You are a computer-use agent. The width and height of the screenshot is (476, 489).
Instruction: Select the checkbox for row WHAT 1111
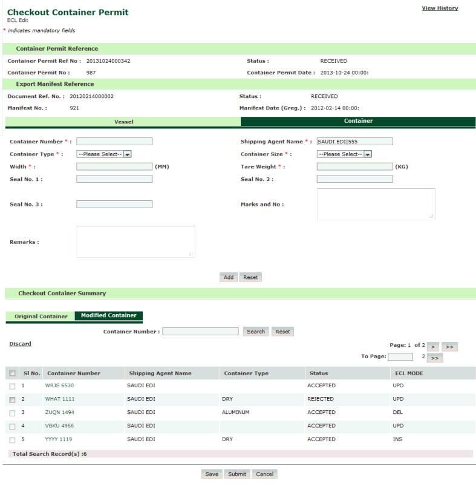12,399
